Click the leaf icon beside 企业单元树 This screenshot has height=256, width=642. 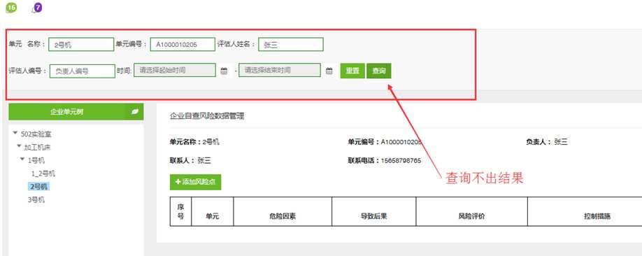click(135, 111)
